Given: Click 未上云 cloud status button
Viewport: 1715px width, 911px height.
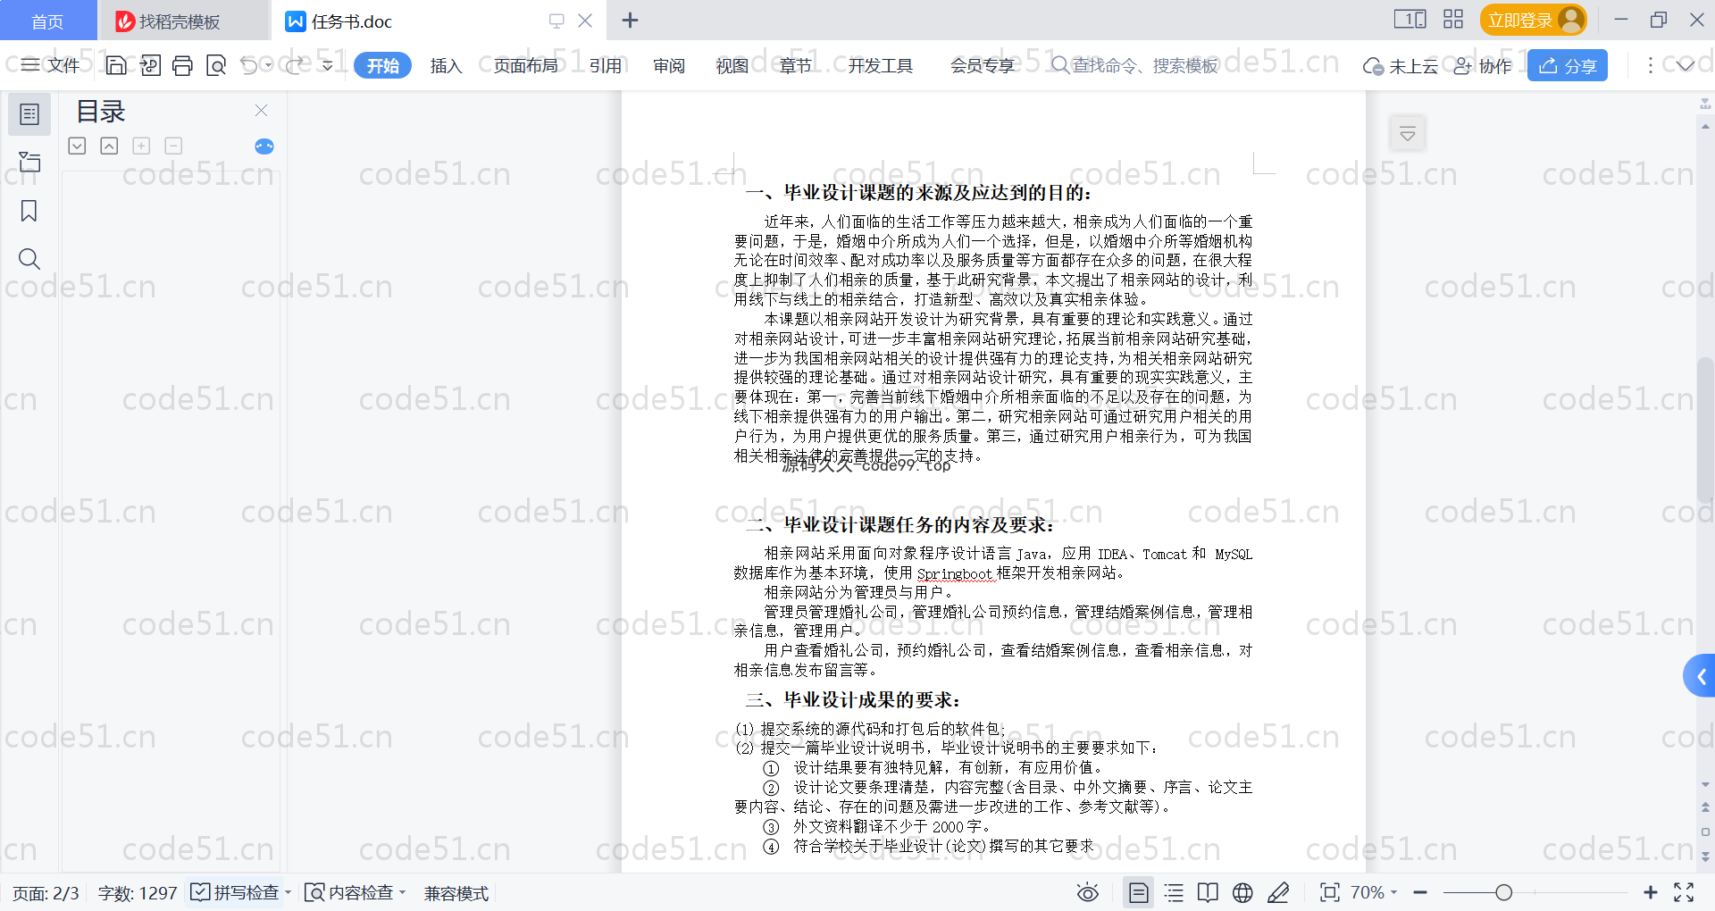Looking at the screenshot, I should [1400, 65].
